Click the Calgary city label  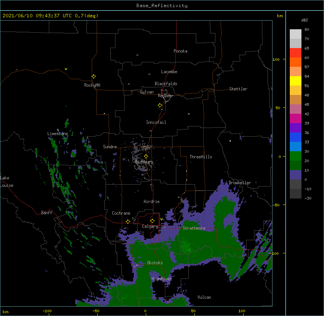pyautogui.click(x=150, y=226)
